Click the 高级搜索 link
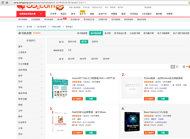This screenshot has height=139, width=190. [148, 7]
